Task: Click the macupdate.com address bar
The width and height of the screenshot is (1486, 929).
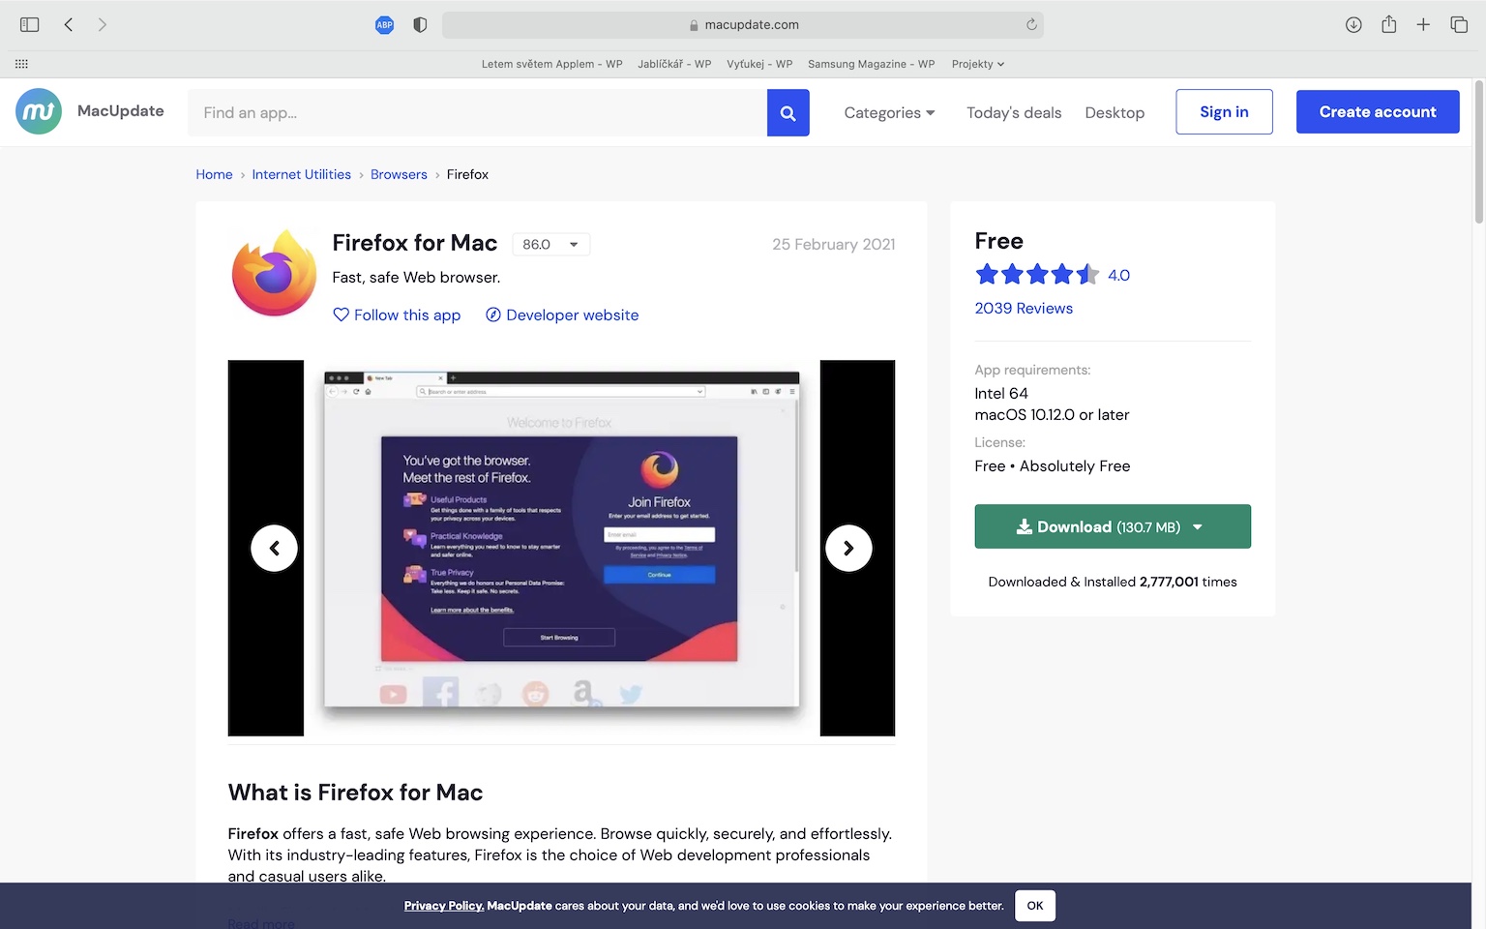Action: (x=742, y=24)
